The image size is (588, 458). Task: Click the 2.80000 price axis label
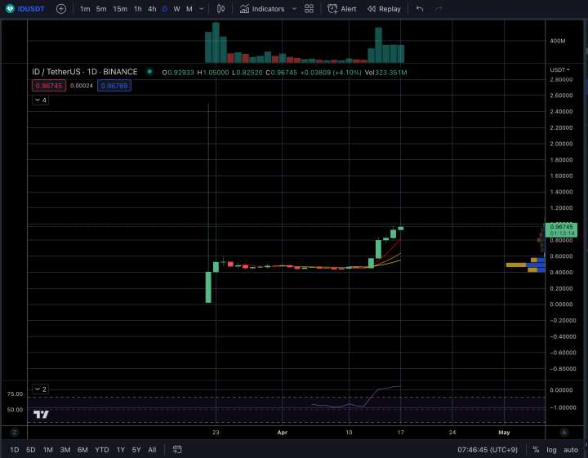pos(561,79)
